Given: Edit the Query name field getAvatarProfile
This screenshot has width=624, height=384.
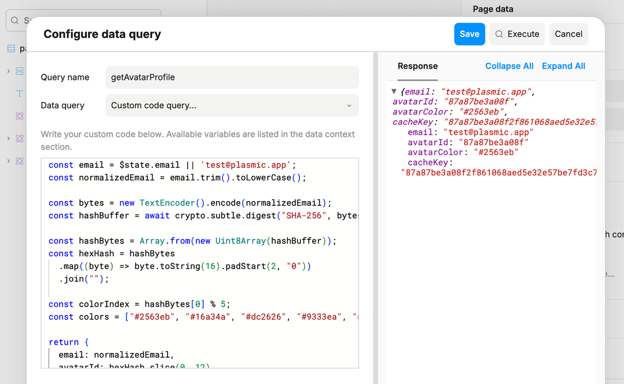Looking at the screenshot, I should tap(232, 77).
